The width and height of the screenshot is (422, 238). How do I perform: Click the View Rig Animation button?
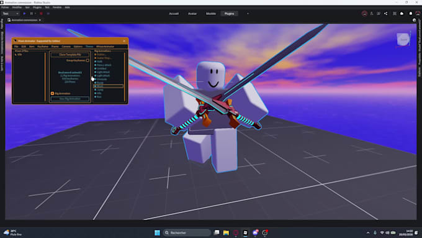pos(70,99)
